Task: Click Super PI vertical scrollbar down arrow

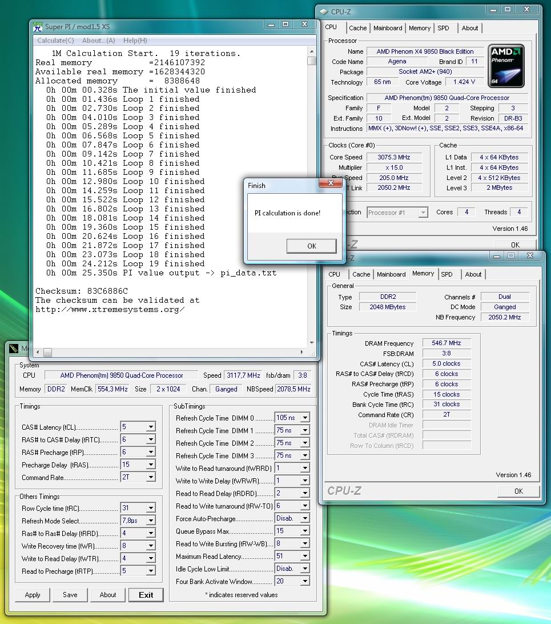Action: click(312, 342)
